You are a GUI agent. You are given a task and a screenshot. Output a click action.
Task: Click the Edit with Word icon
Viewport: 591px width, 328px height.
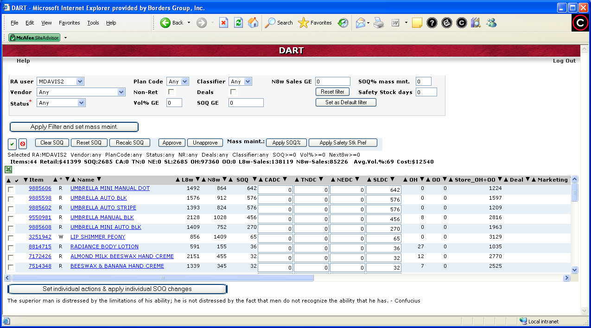395,23
